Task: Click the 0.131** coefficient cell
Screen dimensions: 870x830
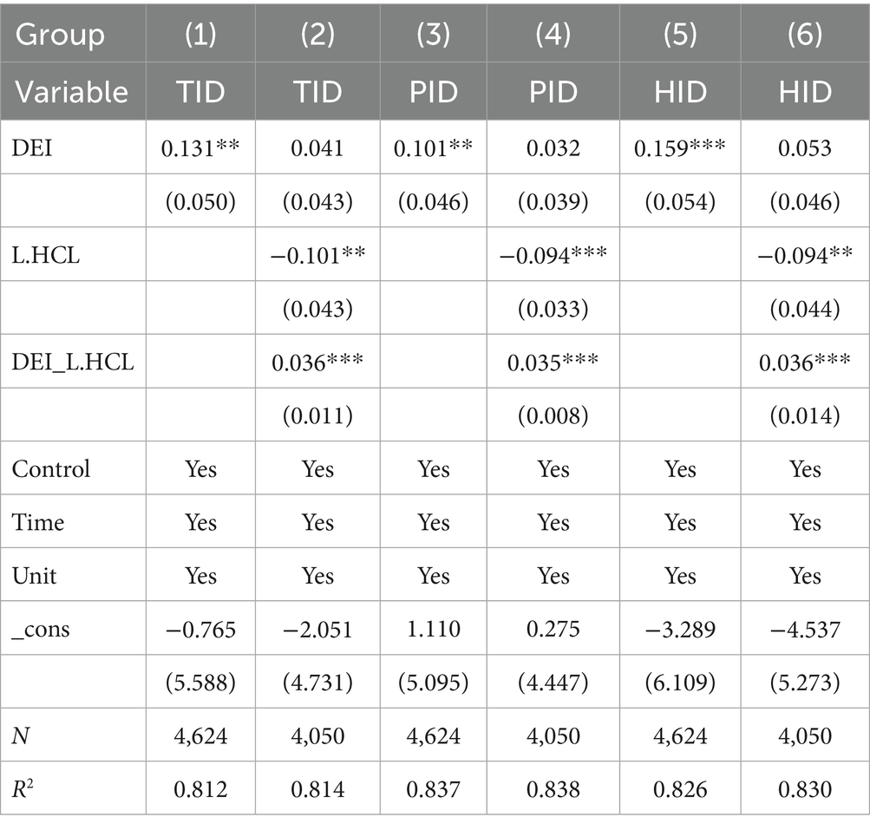Action: [200, 147]
